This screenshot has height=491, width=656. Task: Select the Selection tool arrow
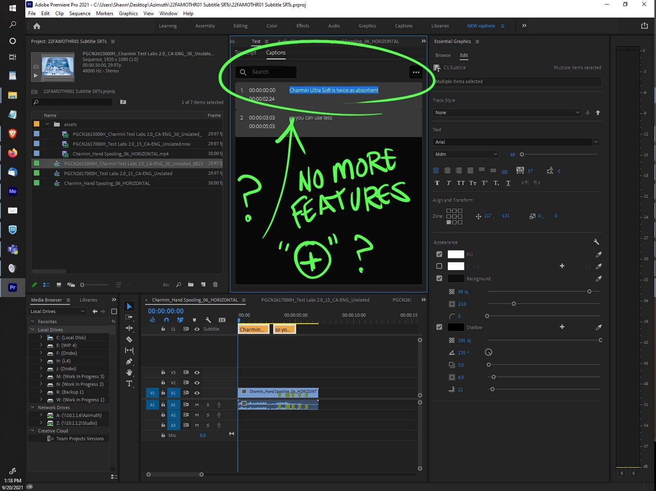[129, 306]
